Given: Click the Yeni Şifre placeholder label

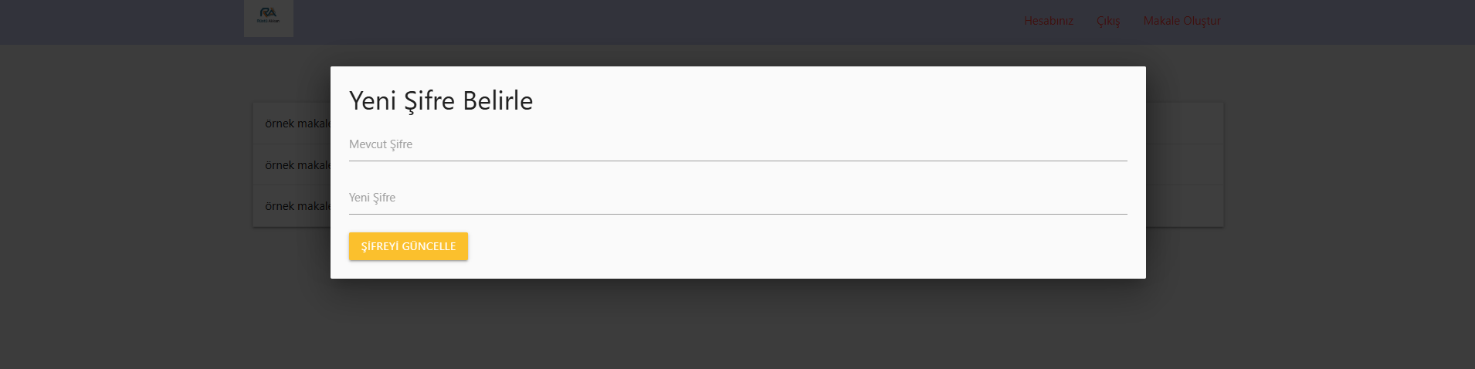Looking at the screenshot, I should coord(372,198).
